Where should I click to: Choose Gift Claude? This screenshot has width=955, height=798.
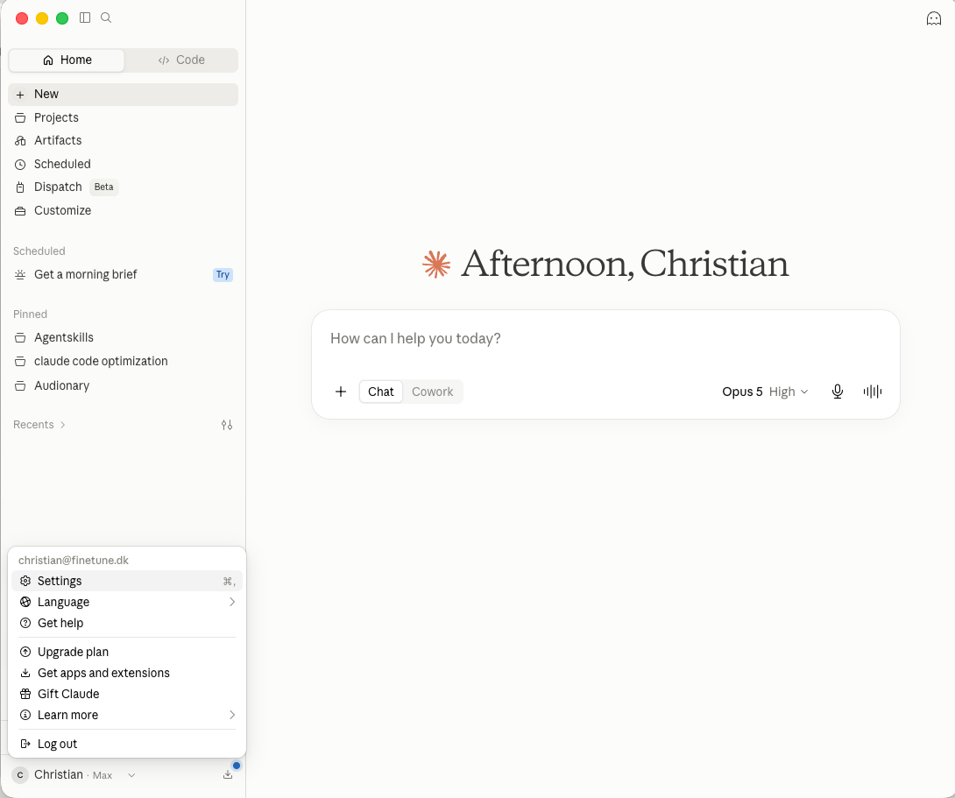(x=127, y=694)
